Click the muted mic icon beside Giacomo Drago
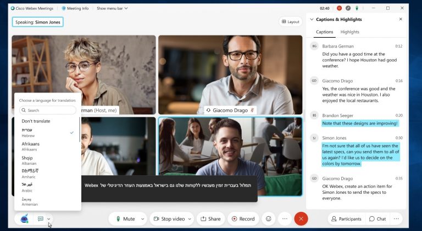Screen dimensions: 422x231 (x=252, y=110)
